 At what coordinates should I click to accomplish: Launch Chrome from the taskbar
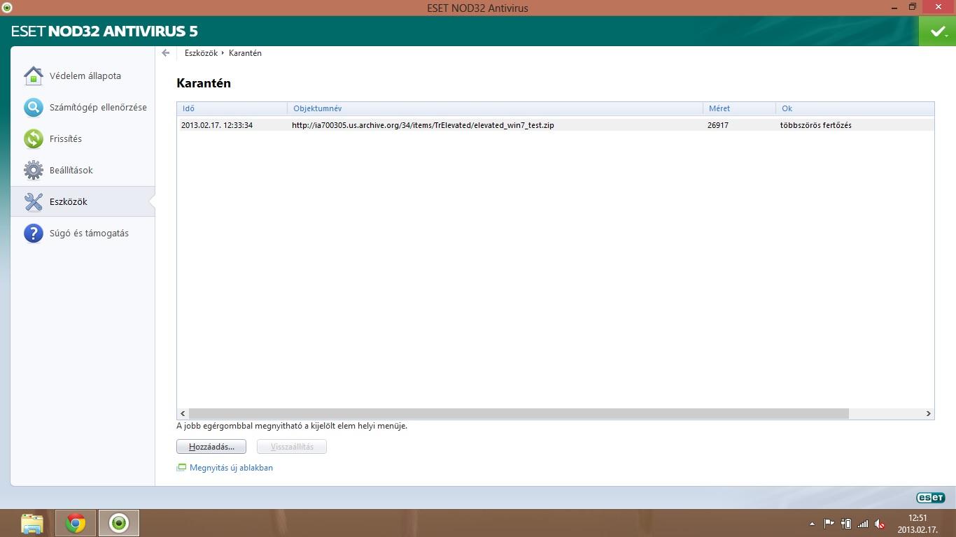click(76, 523)
